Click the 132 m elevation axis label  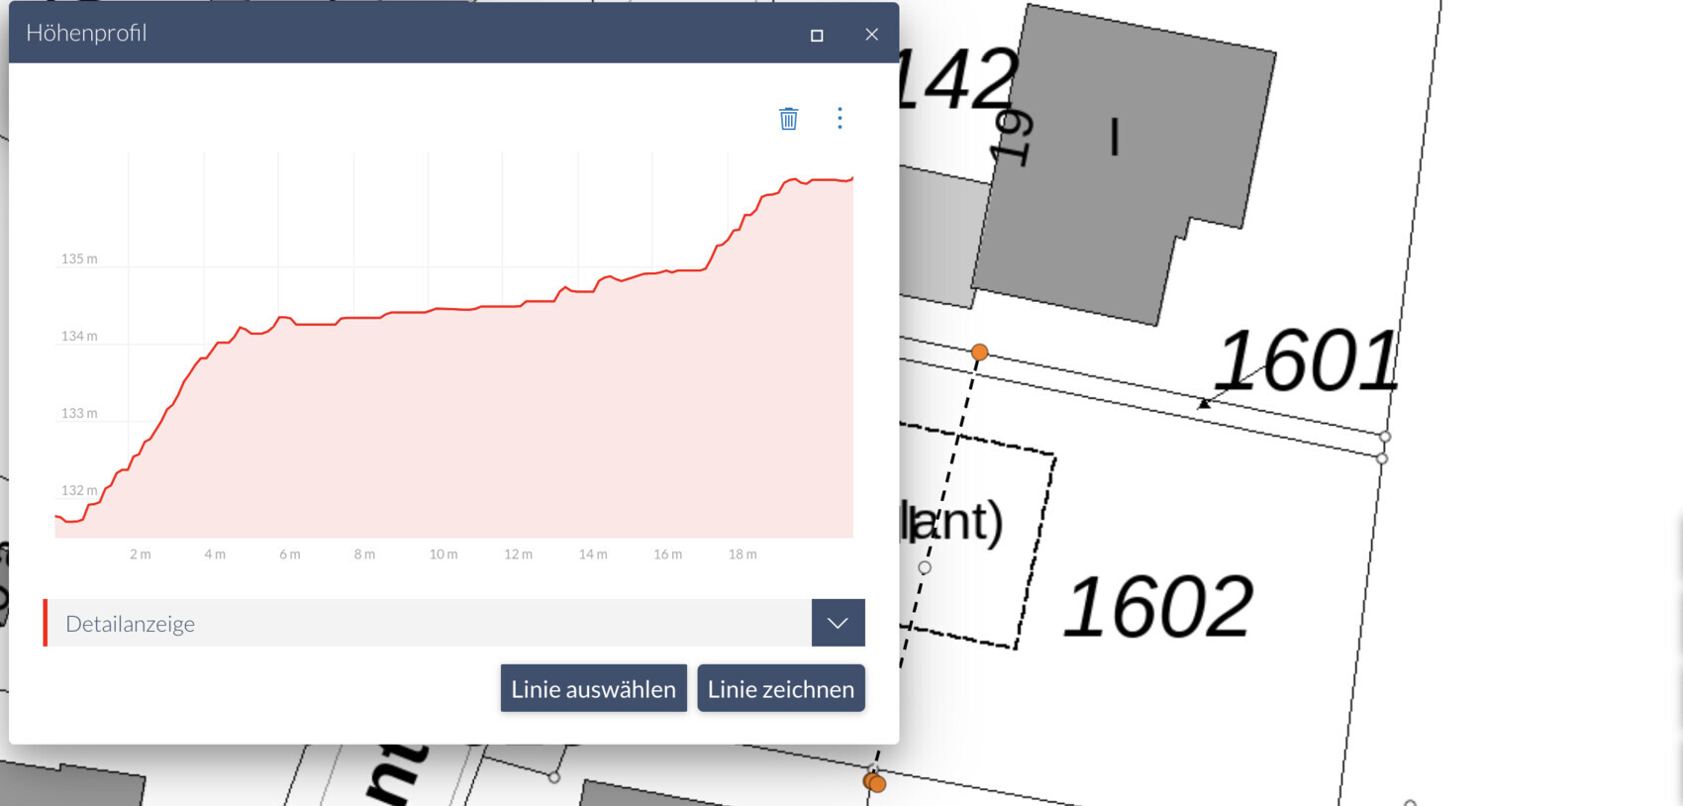point(79,491)
